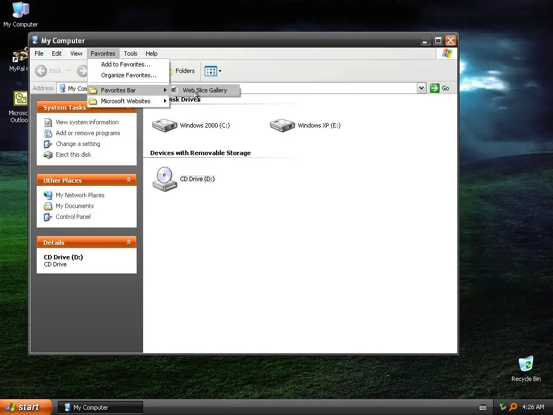
Task: Click the green Go arrow icon
Action: click(435, 88)
